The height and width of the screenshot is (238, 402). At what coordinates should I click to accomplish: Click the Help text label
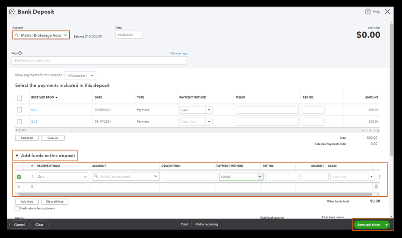[376, 12]
